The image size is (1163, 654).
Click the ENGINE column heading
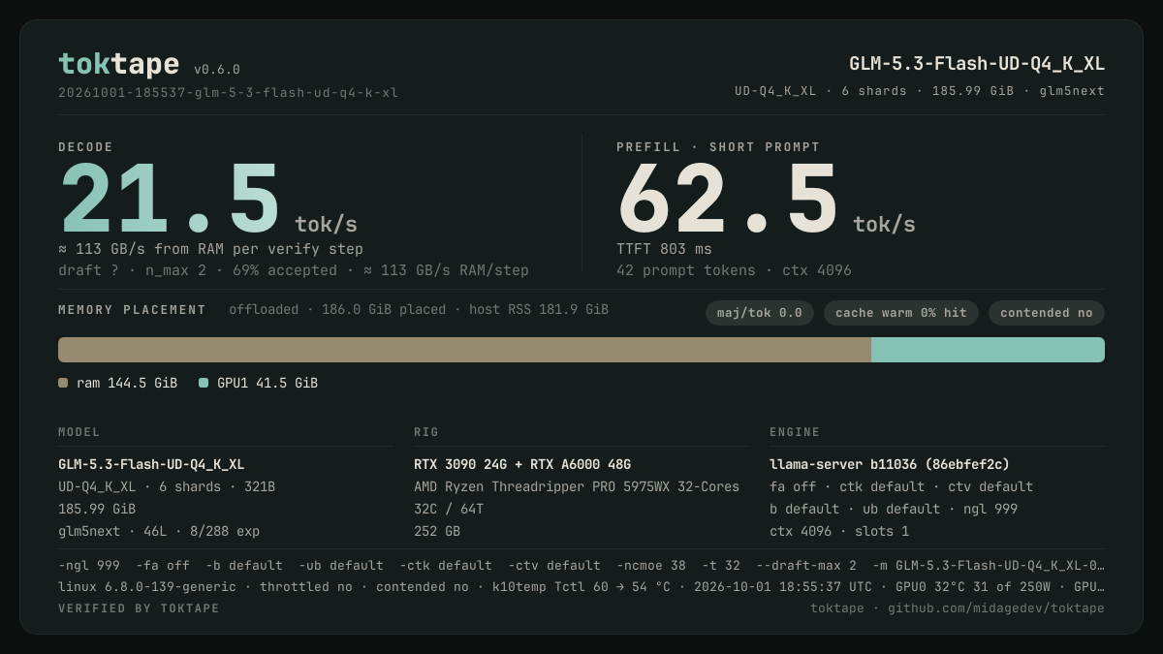pyautogui.click(x=795, y=432)
